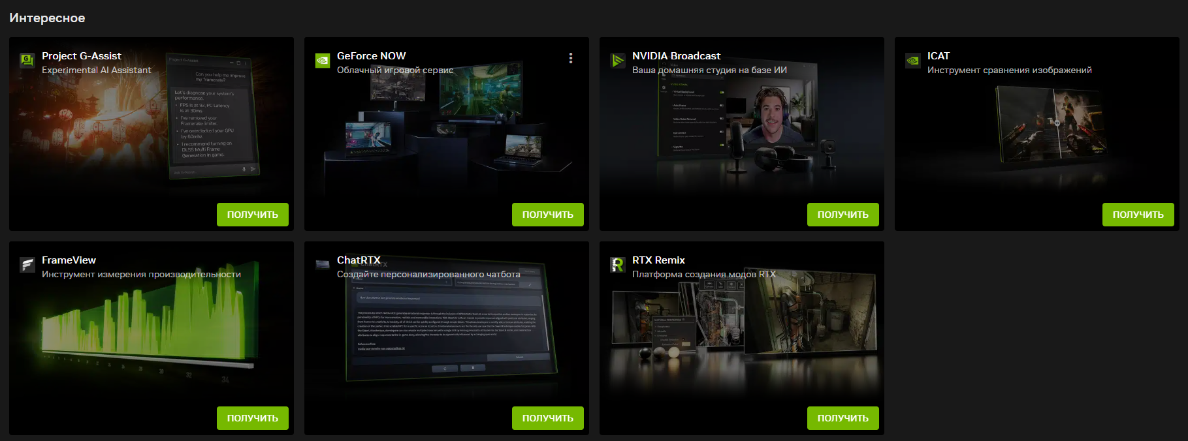The width and height of the screenshot is (1188, 441).
Task: Click the ChatRTX title
Action: click(x=359, y=260)
